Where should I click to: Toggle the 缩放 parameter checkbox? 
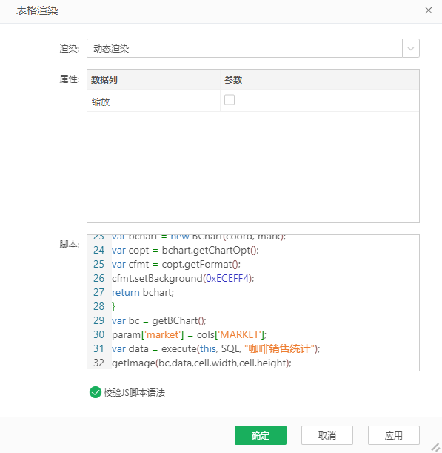230,100
